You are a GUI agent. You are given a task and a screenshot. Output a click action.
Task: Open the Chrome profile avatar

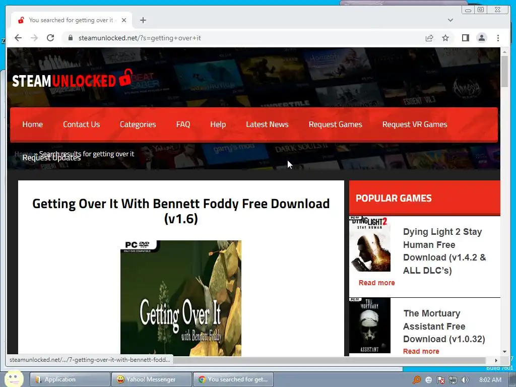(482, 38)
